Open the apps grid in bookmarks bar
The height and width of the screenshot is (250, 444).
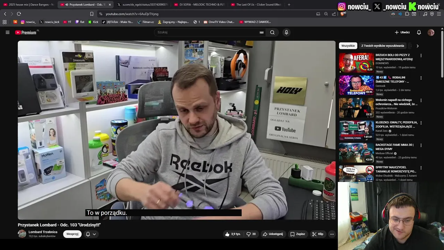pyautogui.click(x=5, y=22)
